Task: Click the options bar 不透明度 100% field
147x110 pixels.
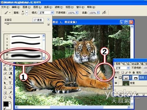Action: (x=71, y=13)
